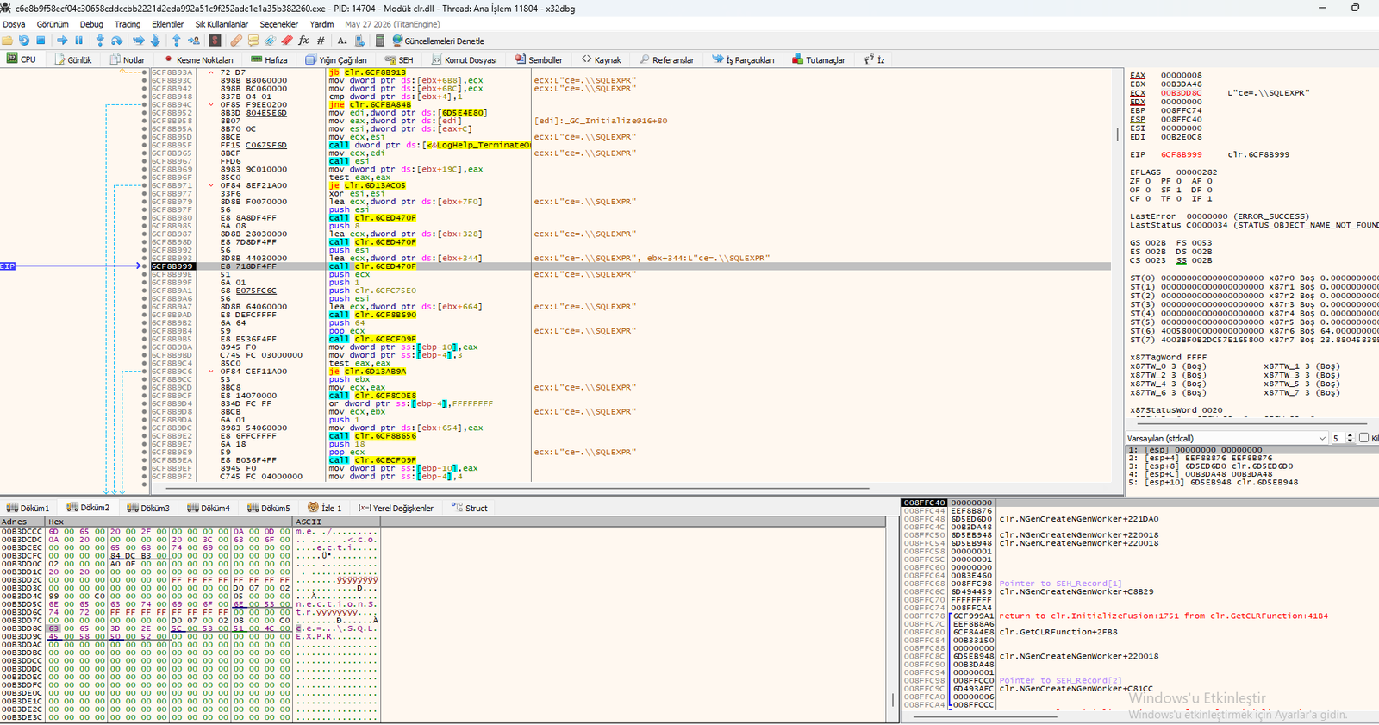Open the Referanslar tab
Image resolution: width=1379 pixels, height=725 pixels.
[x=666, y=59]
